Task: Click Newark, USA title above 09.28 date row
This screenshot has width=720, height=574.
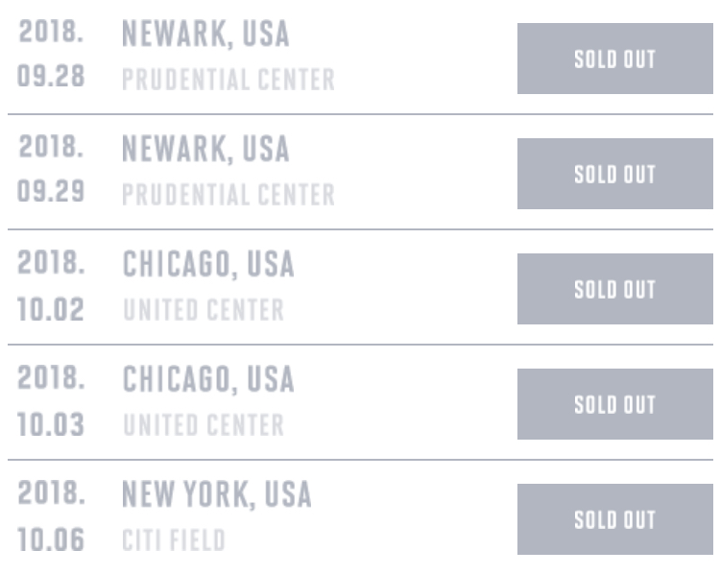Action: click(x=205, y=35)
